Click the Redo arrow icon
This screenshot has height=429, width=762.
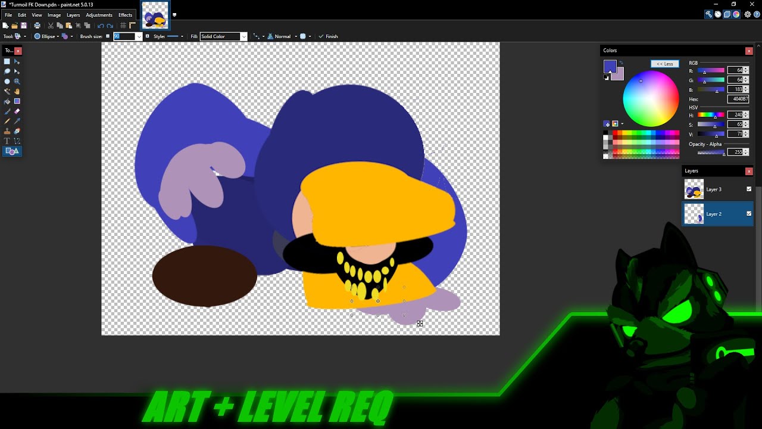tap(110, 26)
